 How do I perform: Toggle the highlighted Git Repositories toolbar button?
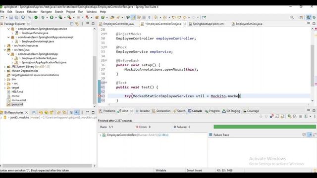pyautogui.click(x=77, y=112)
